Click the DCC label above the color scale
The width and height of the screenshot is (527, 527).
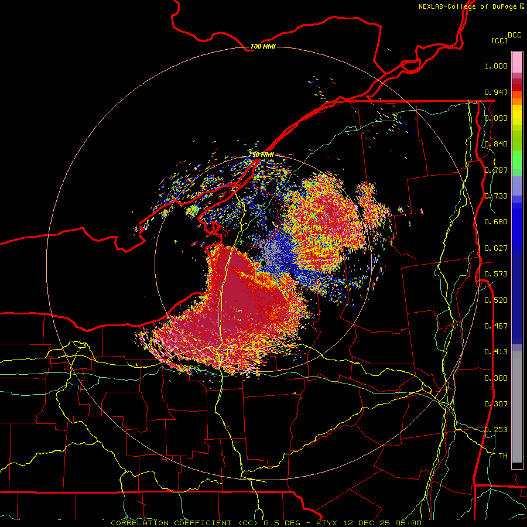coord(514,35)
